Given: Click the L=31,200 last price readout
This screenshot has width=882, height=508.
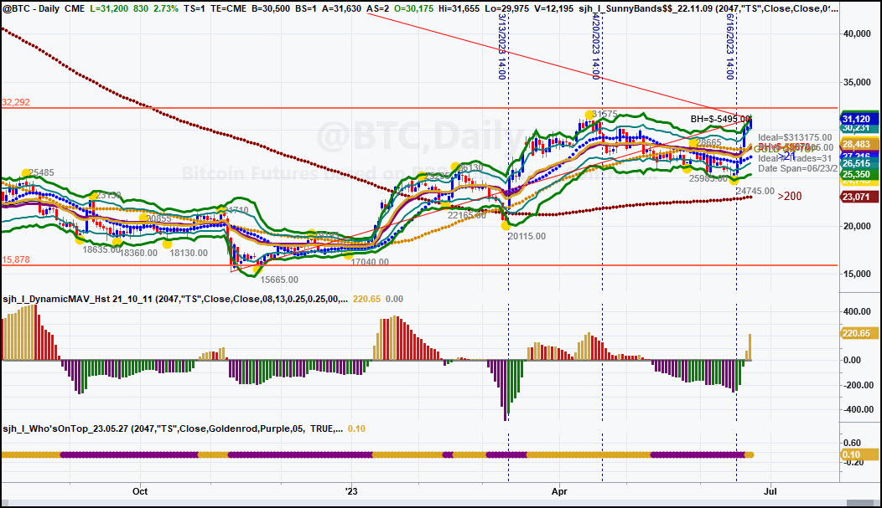Looking at the screenshot, I should [x=110, y=9].
